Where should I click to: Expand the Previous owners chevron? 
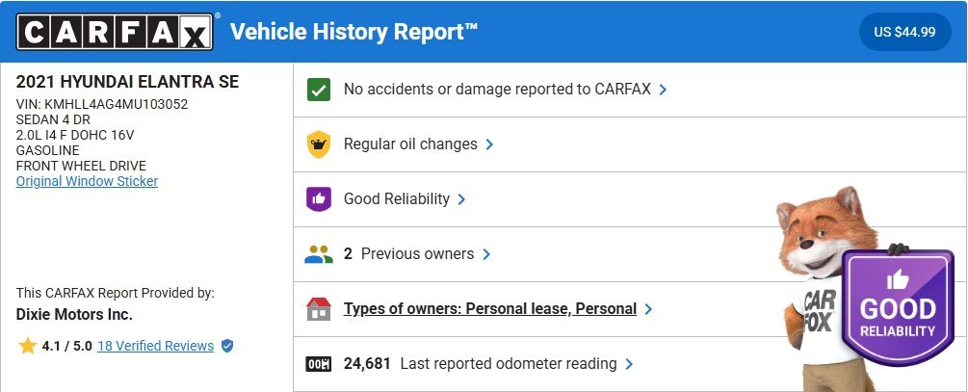click(486, 254)
